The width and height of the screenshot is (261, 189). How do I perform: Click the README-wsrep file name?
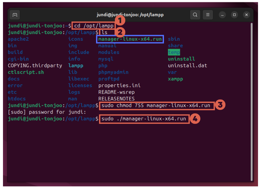tap(116, 92)
